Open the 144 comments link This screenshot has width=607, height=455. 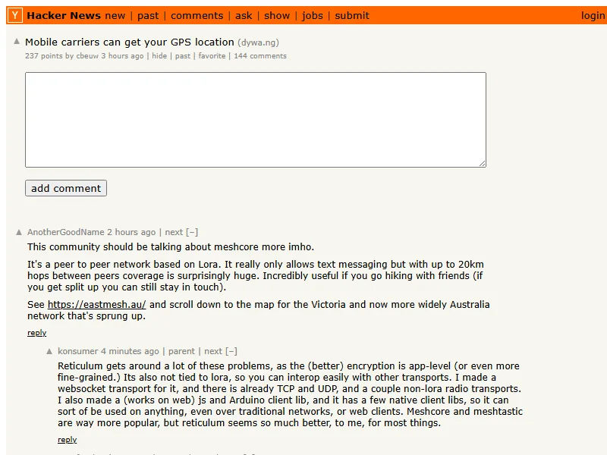(x=260, y=55)
